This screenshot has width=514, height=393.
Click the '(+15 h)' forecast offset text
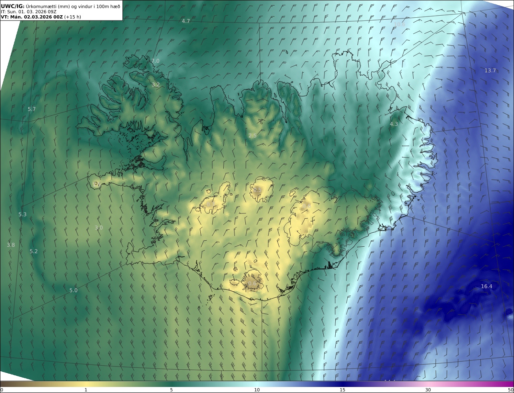pyautogui.click(x=72, y=17)
